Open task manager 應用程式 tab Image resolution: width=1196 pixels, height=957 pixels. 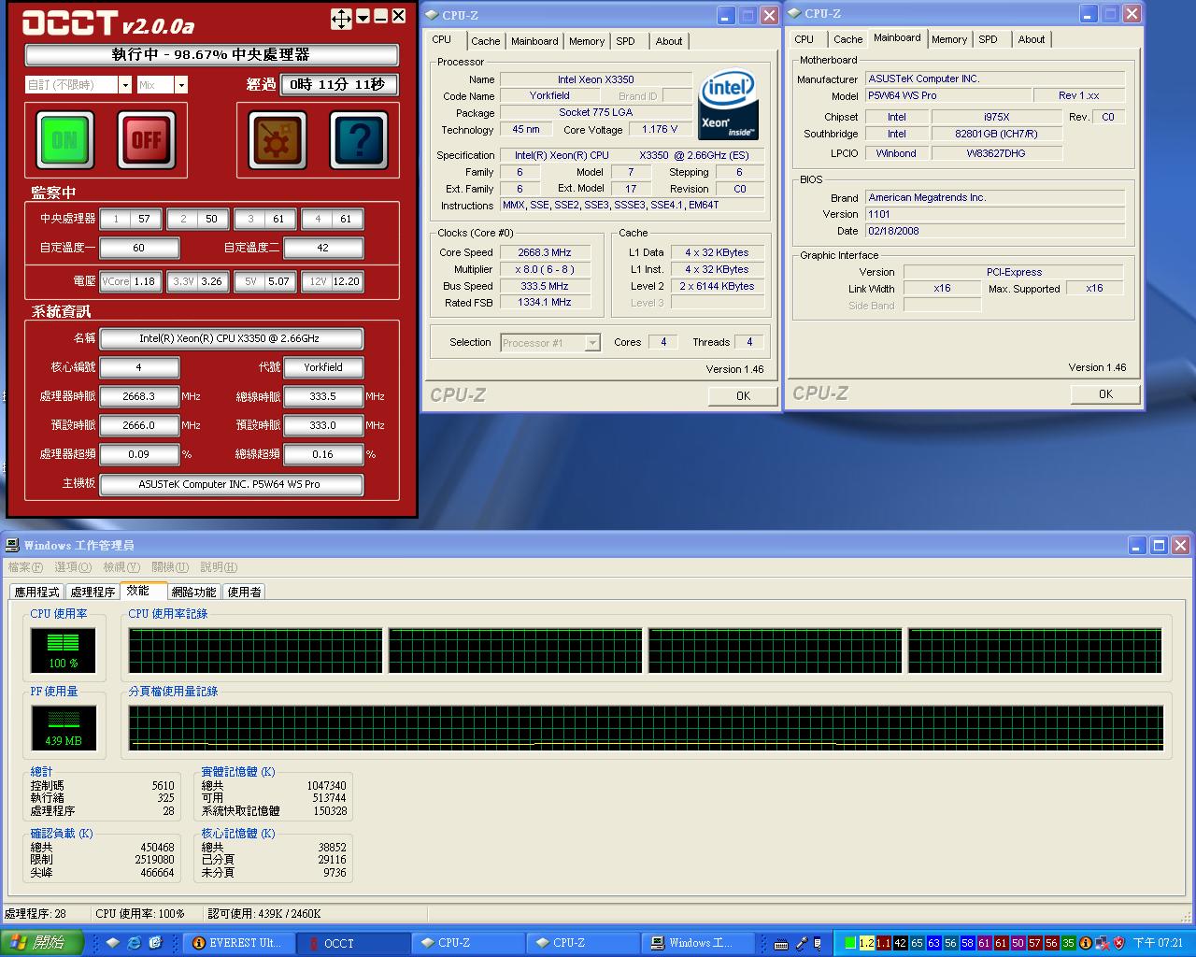36,592
